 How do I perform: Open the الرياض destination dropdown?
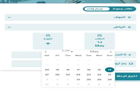(x=70, y=27)
